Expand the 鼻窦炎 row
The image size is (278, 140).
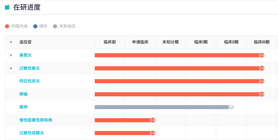tap(11, 55)
